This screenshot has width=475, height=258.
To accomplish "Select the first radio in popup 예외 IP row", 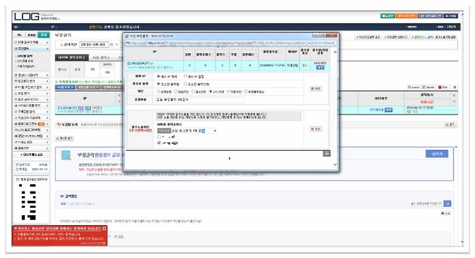I will [x=158, y=76].
